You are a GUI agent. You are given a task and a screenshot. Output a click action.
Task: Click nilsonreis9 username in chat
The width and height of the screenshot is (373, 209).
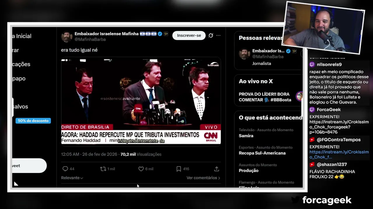click(329, 64)
